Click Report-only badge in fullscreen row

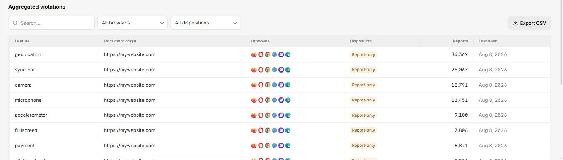tap(363, 130)
